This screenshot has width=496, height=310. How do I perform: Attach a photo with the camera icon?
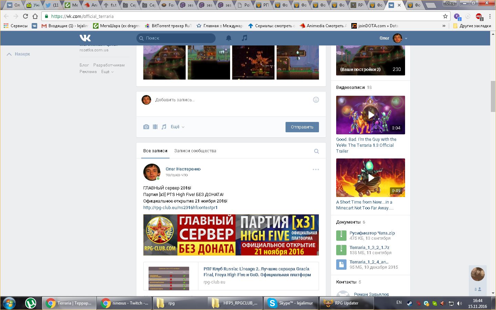tap(146, 127)
